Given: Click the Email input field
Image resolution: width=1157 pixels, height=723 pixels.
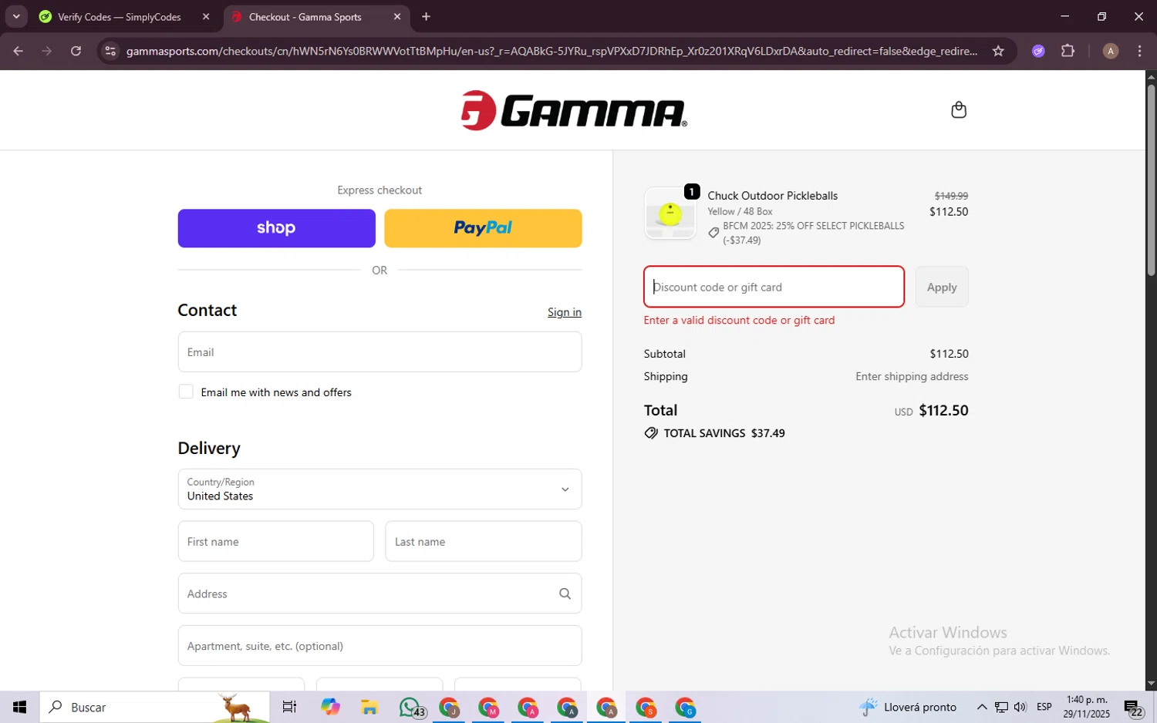Looking at the screenshot, I should (379, 351).
